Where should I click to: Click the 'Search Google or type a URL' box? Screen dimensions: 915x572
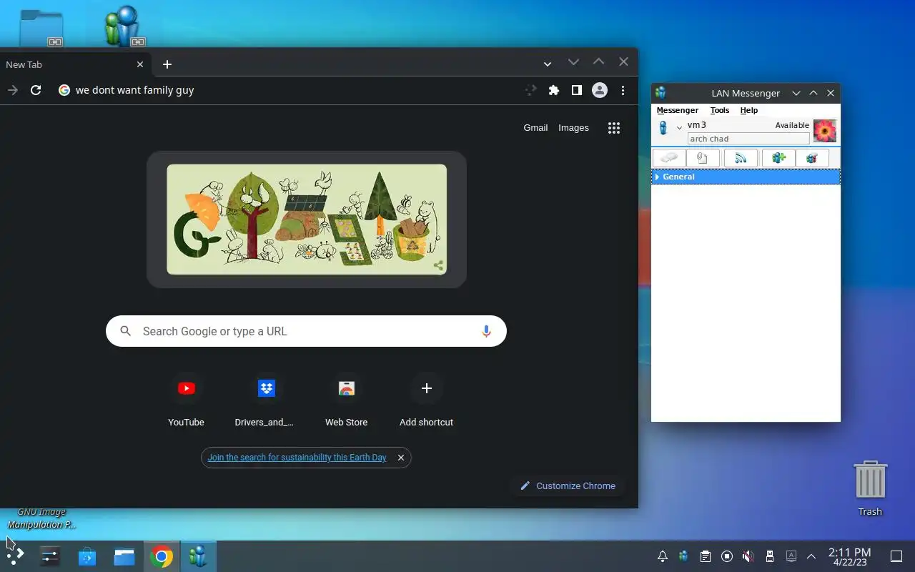(306, 331)
